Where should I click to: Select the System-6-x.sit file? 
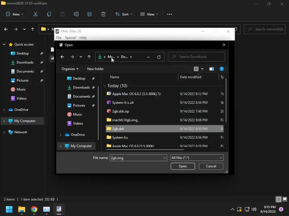165,102
